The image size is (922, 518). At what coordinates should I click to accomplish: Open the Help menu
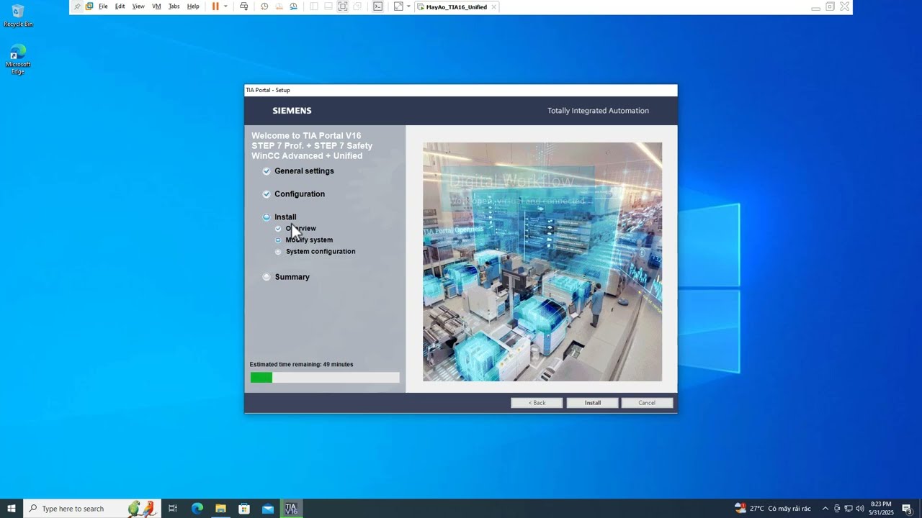pyautogui.click(x=193, y=6)
